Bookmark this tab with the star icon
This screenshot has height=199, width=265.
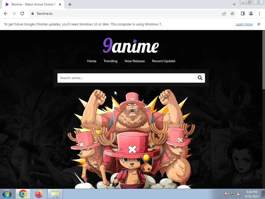[x=232, y=13]
